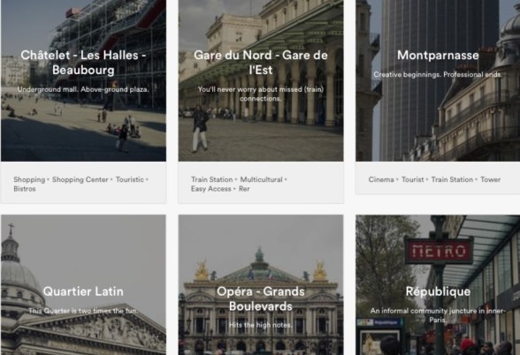Viewport: 520px width, 355px height.
Task: Click 'This Quarter is two times the fun.'
Action: coord(83,311)
